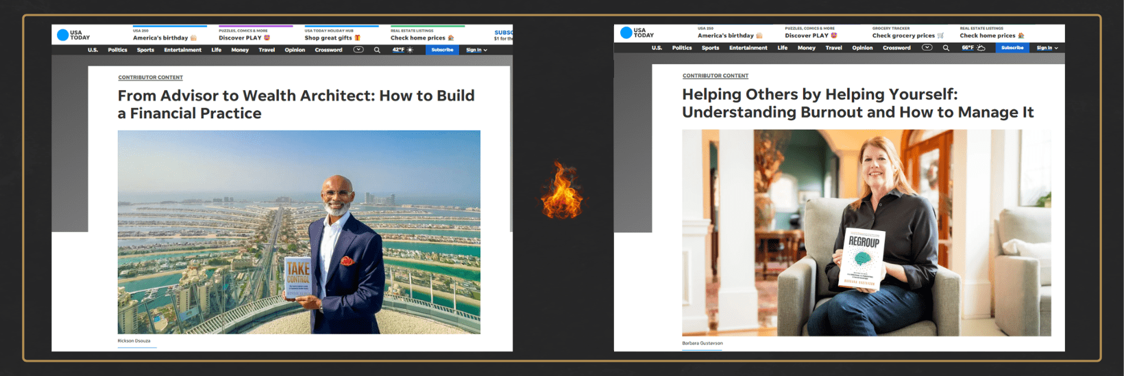Open the Sign In dropdown on the Burnout page
1124x376 pixels.
(1047, 48)
